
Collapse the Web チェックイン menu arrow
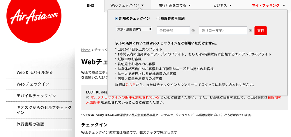click(x=142, y=5)
